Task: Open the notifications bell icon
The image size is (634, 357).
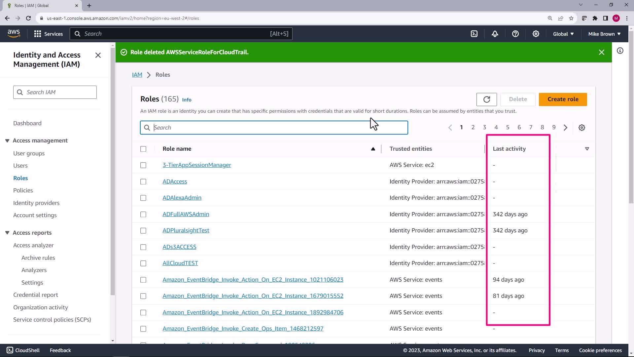Action: pos(495,34)
